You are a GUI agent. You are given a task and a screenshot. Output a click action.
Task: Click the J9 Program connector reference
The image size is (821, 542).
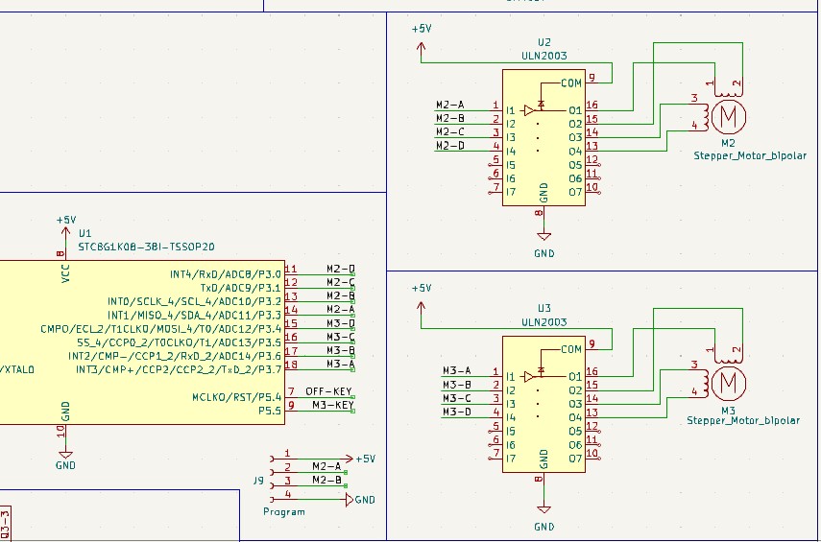pos(259,480)
